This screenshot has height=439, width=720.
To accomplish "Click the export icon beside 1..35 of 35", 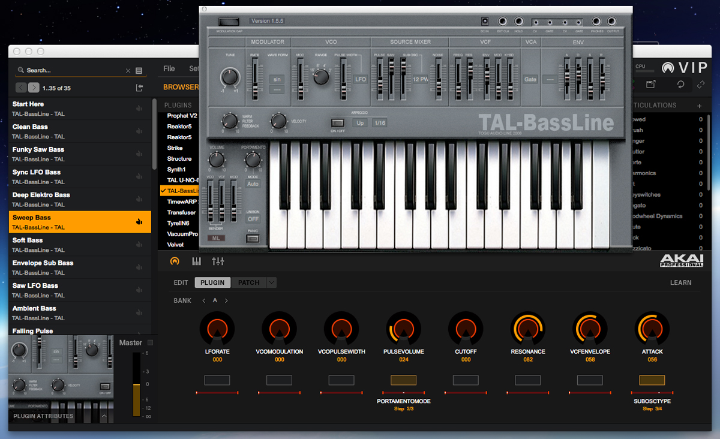I will [x=140, y=88].
